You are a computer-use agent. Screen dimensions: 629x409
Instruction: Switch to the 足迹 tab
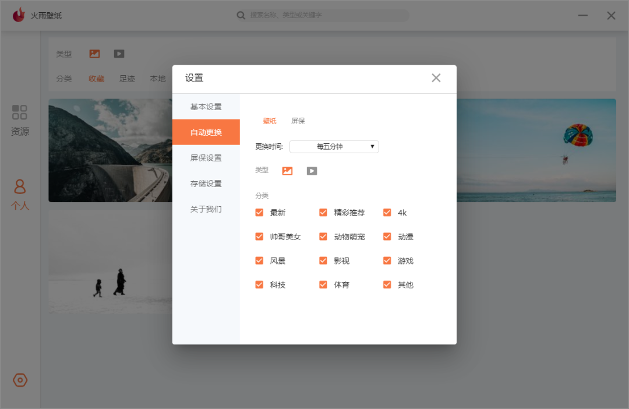pyautogui.click(x=127, y=79)
